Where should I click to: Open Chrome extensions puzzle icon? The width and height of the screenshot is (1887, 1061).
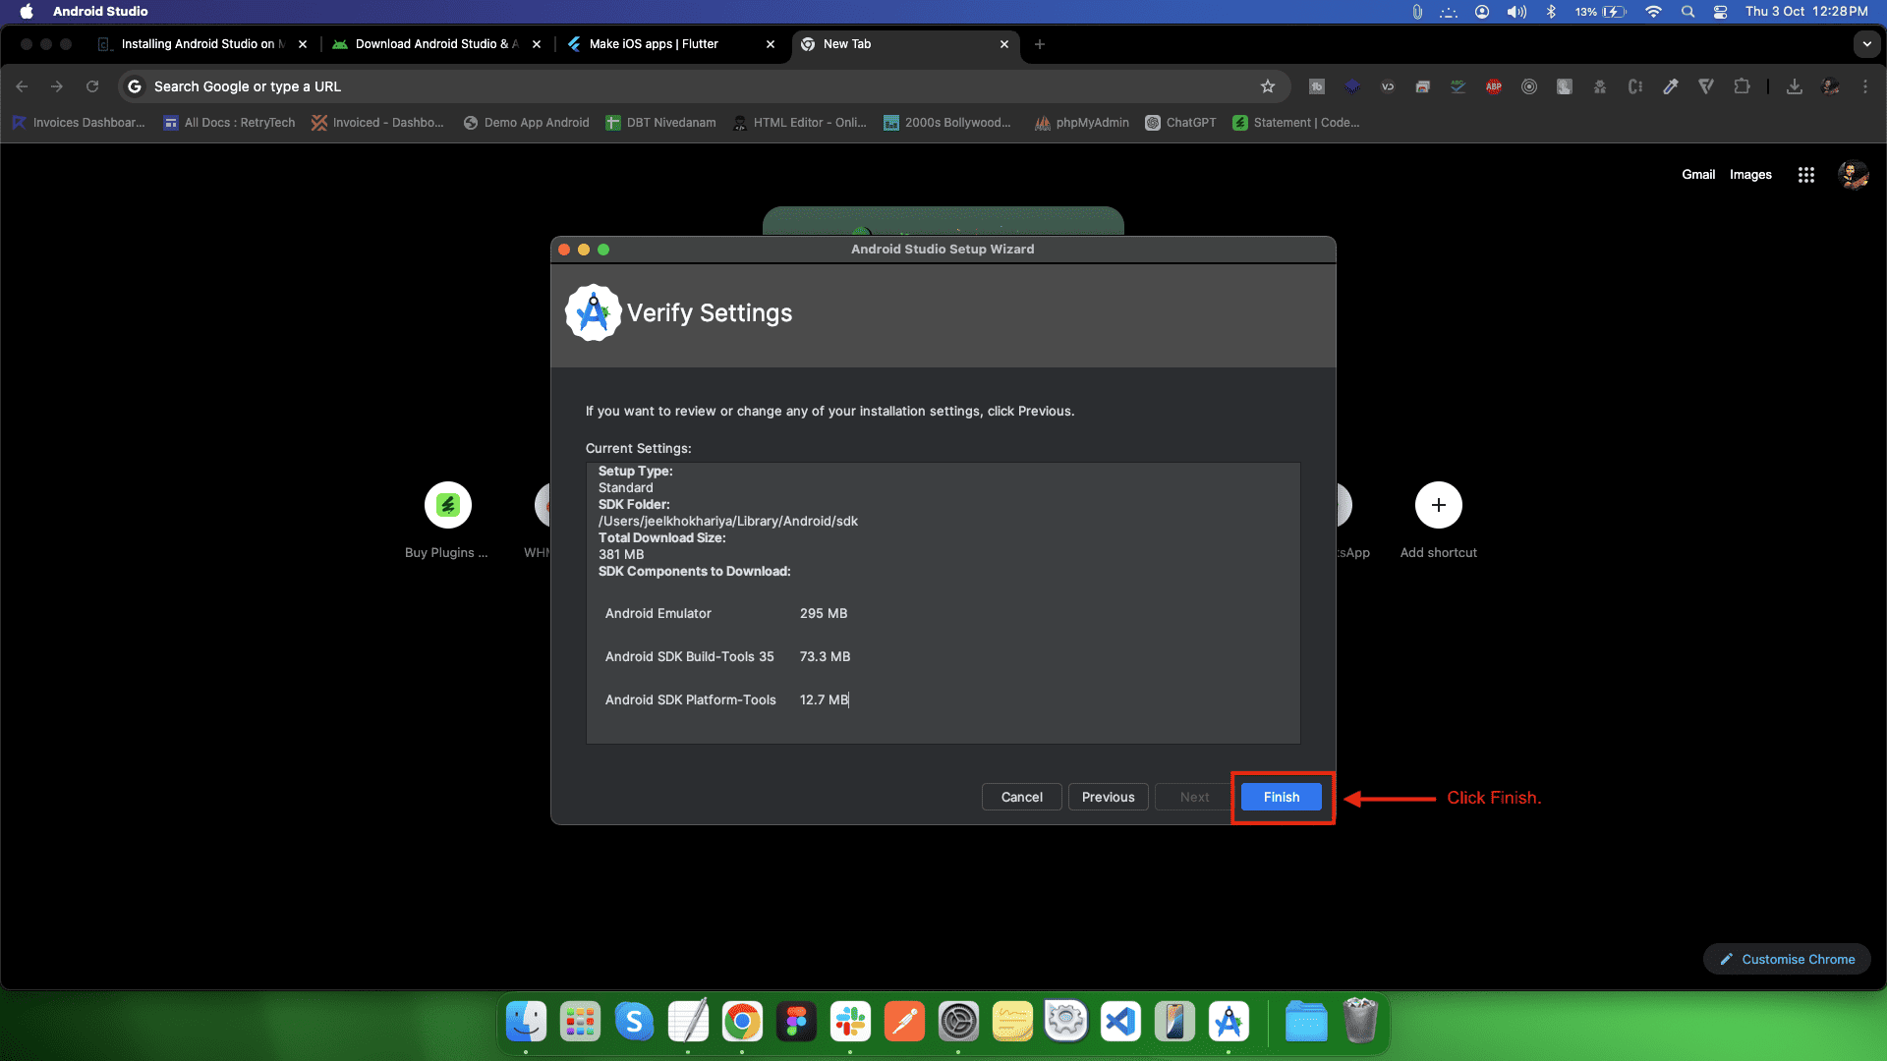1742,86
